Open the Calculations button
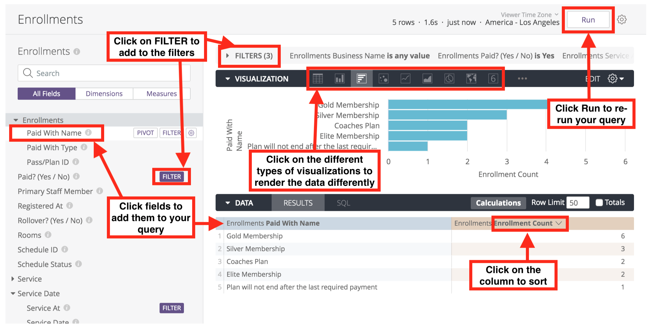The image size is (648, 326). tap(498, 203)
